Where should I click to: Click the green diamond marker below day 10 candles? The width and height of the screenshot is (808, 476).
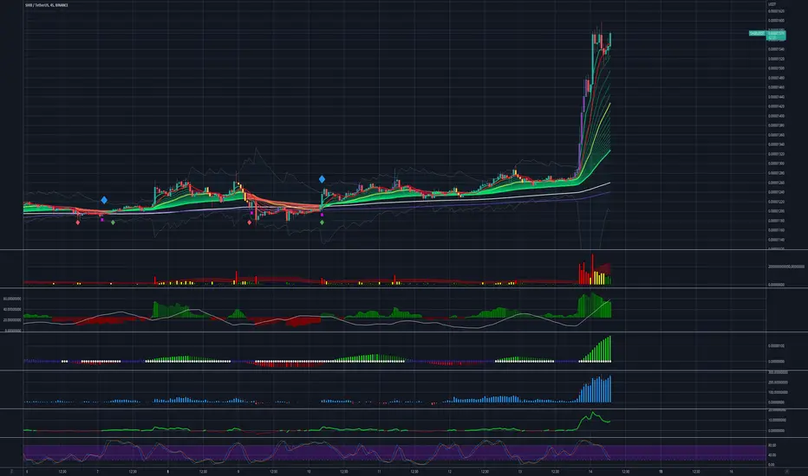pyautogui.click(x=322, y=222)
